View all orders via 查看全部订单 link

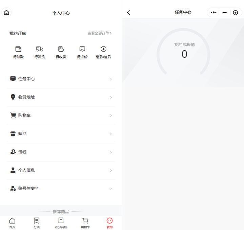[99, 33]
